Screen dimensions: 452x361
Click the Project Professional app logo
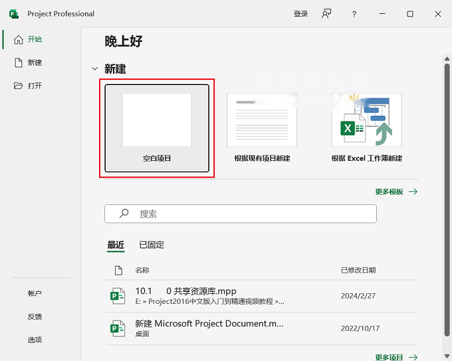pyautogui.click(x=13, y=14)
